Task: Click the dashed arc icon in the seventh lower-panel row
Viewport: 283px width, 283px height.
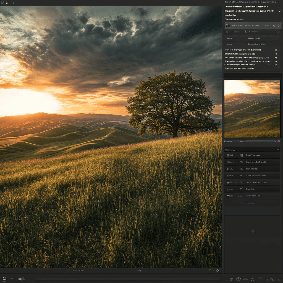Action: tap(242, 196)
